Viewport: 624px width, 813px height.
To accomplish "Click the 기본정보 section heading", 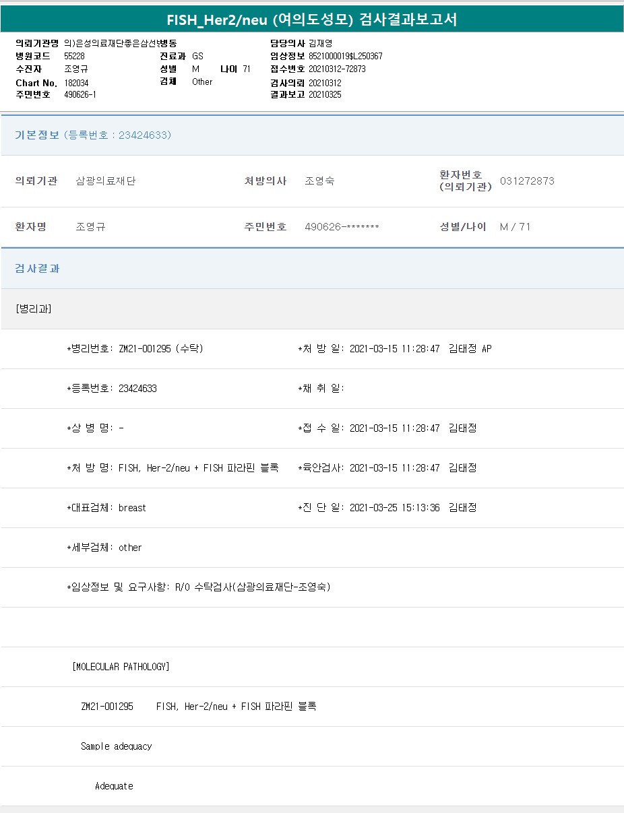I will 37,135.
